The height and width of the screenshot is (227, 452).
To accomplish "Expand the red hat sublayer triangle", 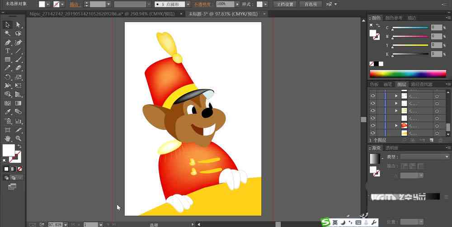I will tap(396, 125).
